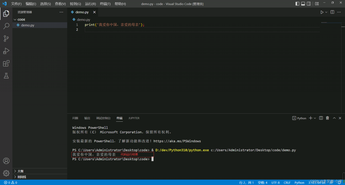Select the 终端 panel tab
Viewport: 345px width, 185px height.
pyautogui.click(x=119, y=118)
